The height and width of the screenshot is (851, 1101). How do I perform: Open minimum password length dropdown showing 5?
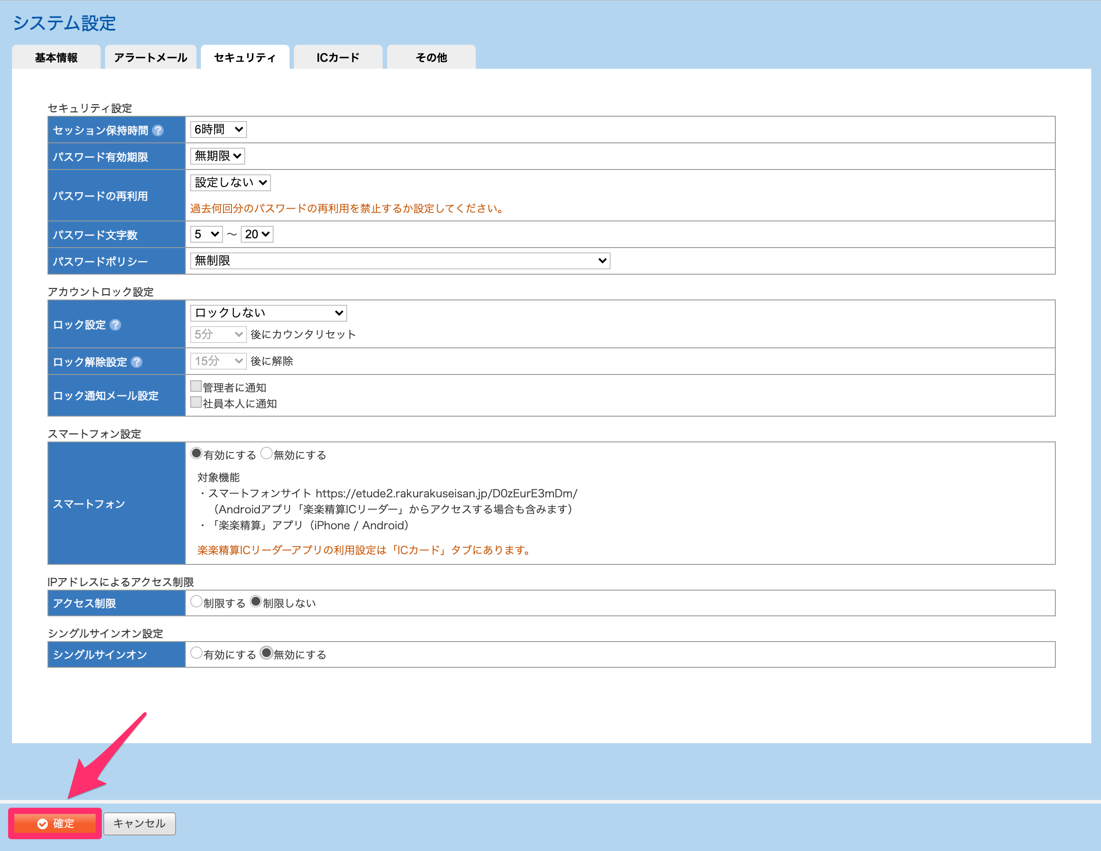point(206,235)
